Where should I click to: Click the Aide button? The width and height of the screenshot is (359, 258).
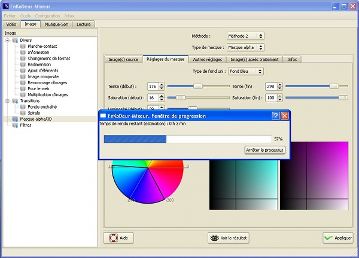[x=118, y=238]
